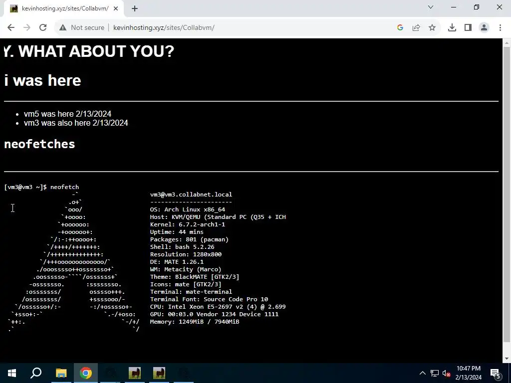Close the kevinhosting.xyz tab
Screen dimensions: 511x383
click(116, 9)
